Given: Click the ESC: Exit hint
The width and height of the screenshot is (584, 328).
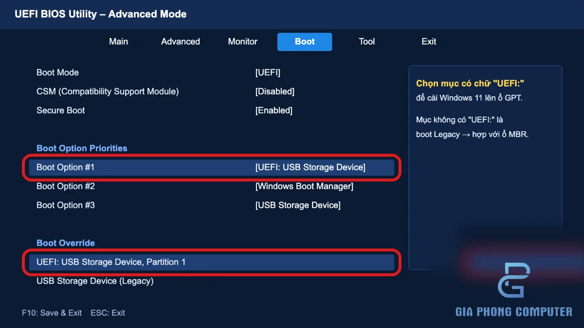Looking at the screenshot, I should pos(108,313).
